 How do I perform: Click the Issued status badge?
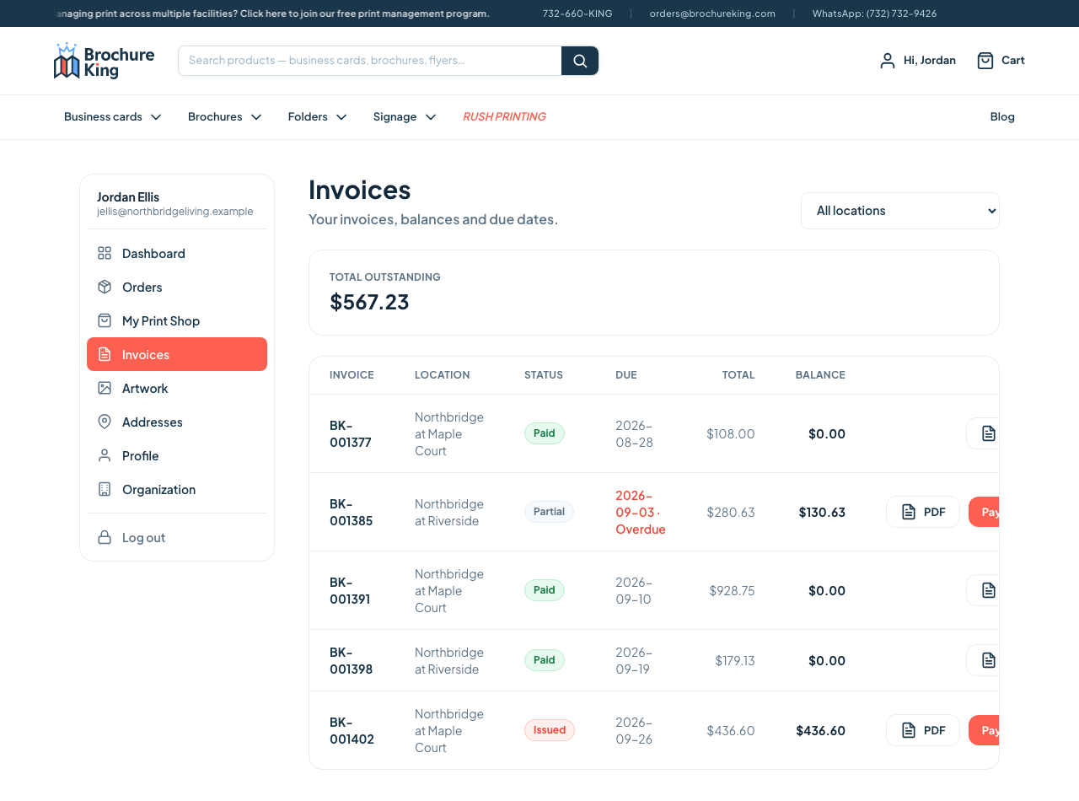pyautogui.click(x=550, y=730)
